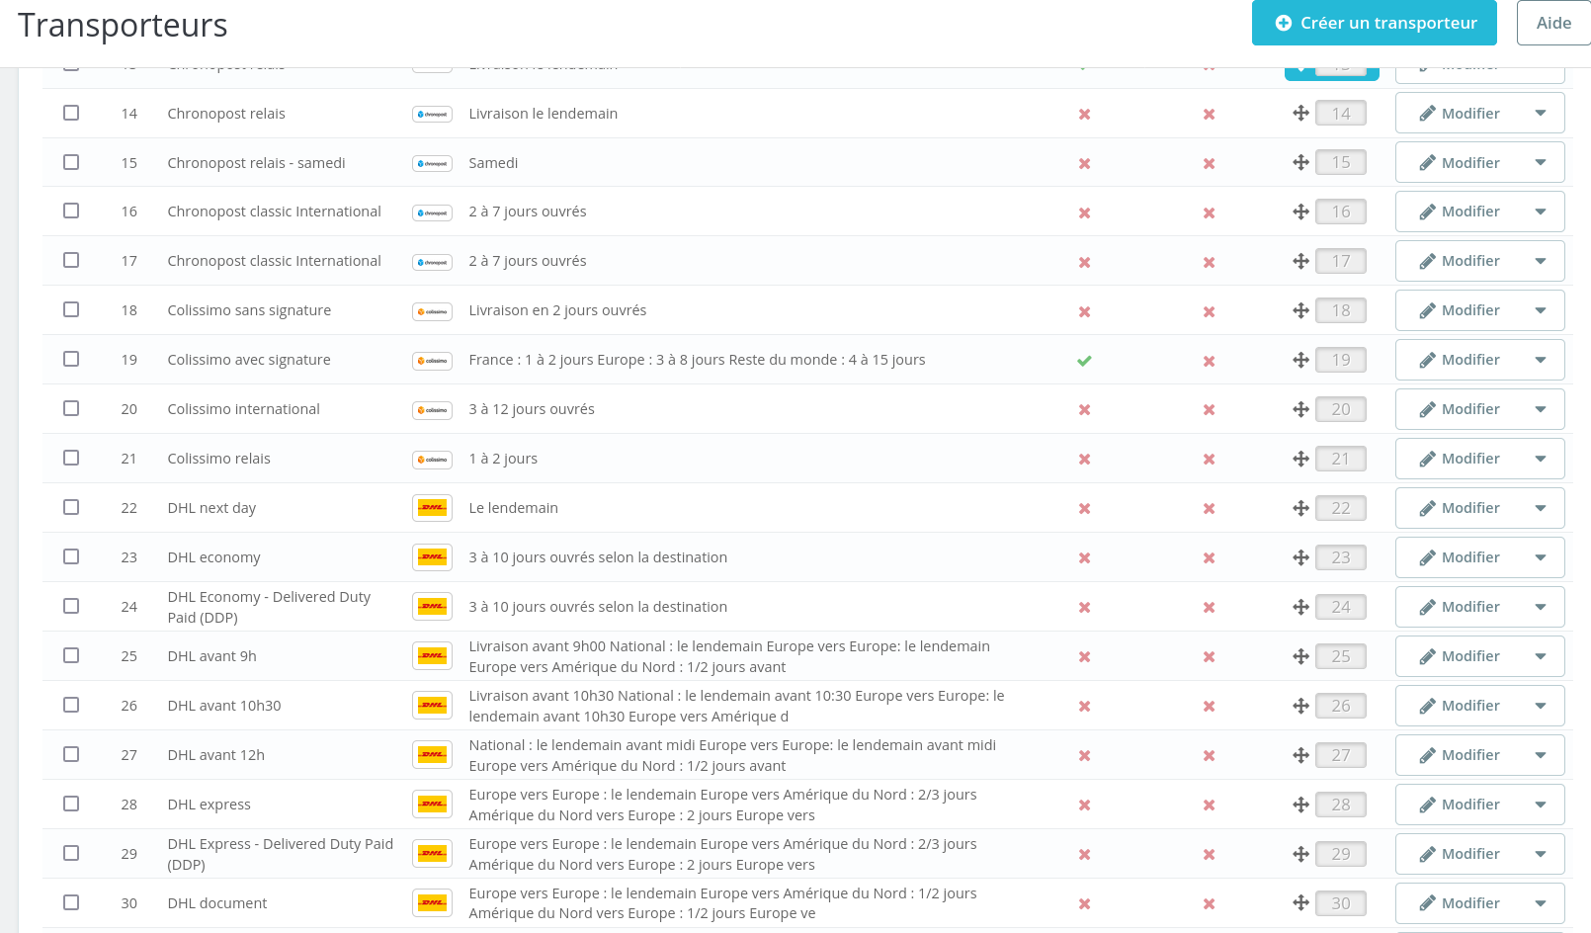Select the checkbox for Colissimo sans signature
This screenshot has width=1591, height=933.
click(71, 309)
